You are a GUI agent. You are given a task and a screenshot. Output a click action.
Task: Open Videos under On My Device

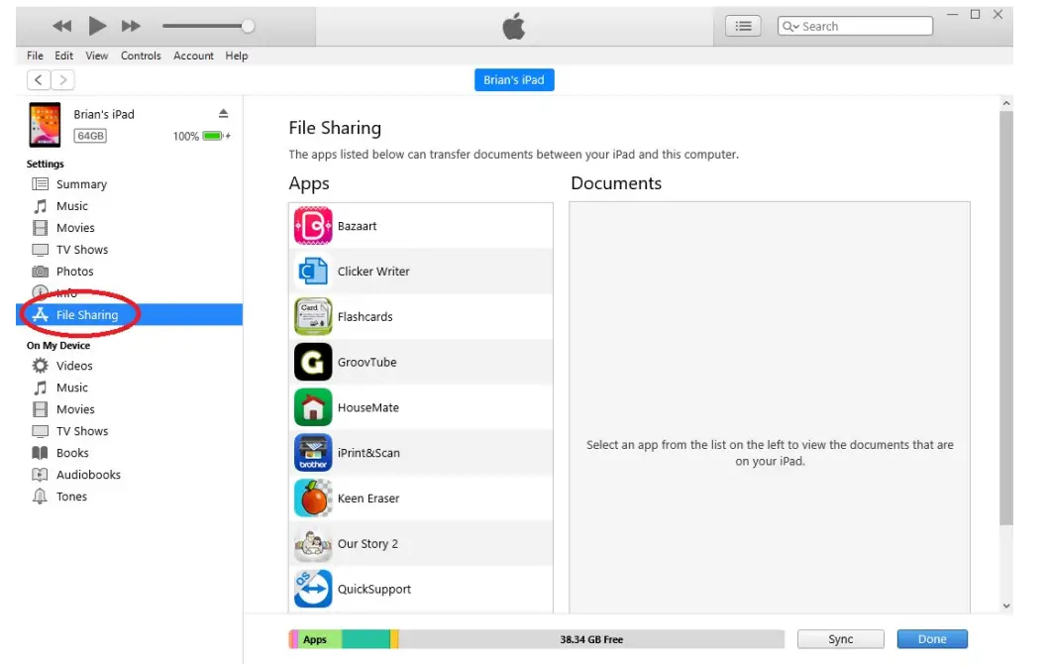tap(74, 366)
